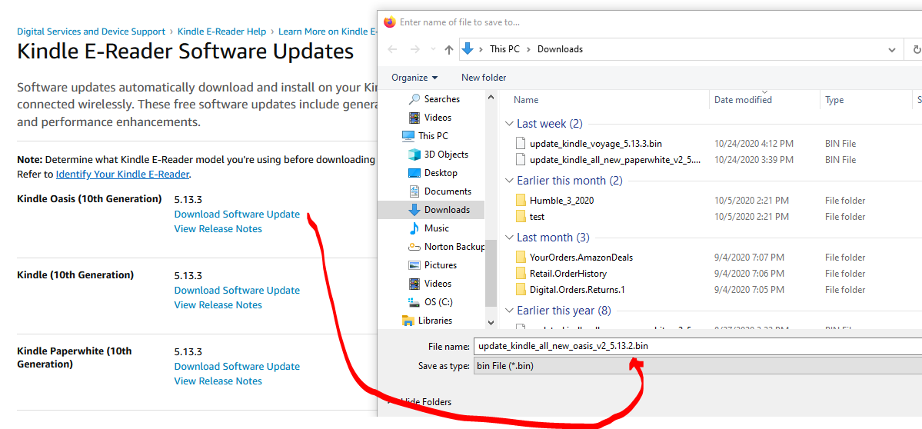
Task: Open OS (C:) drive in sidebar
Action: (x=438, y=302)
